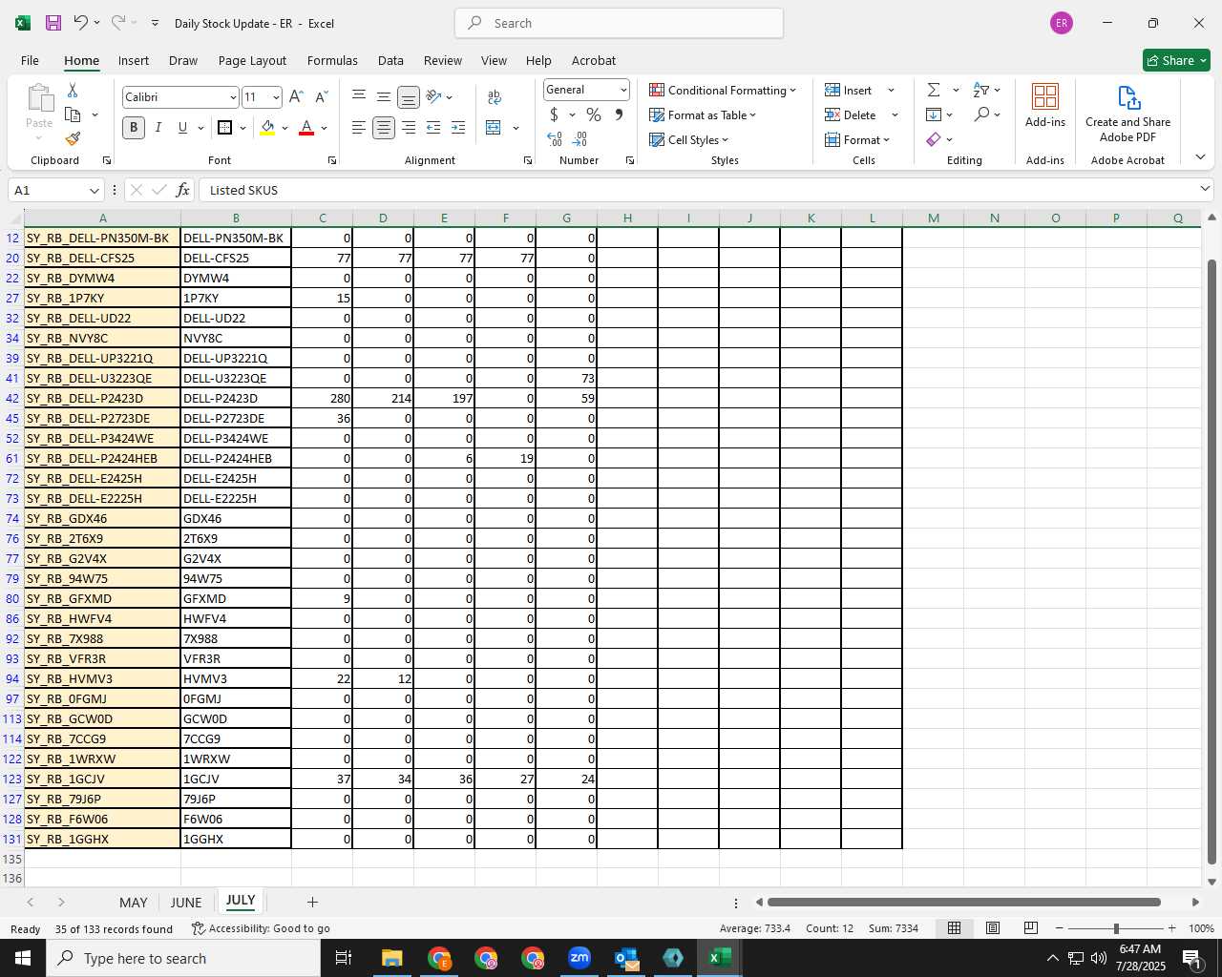Click the Cut scissors icon

point(73,90)
